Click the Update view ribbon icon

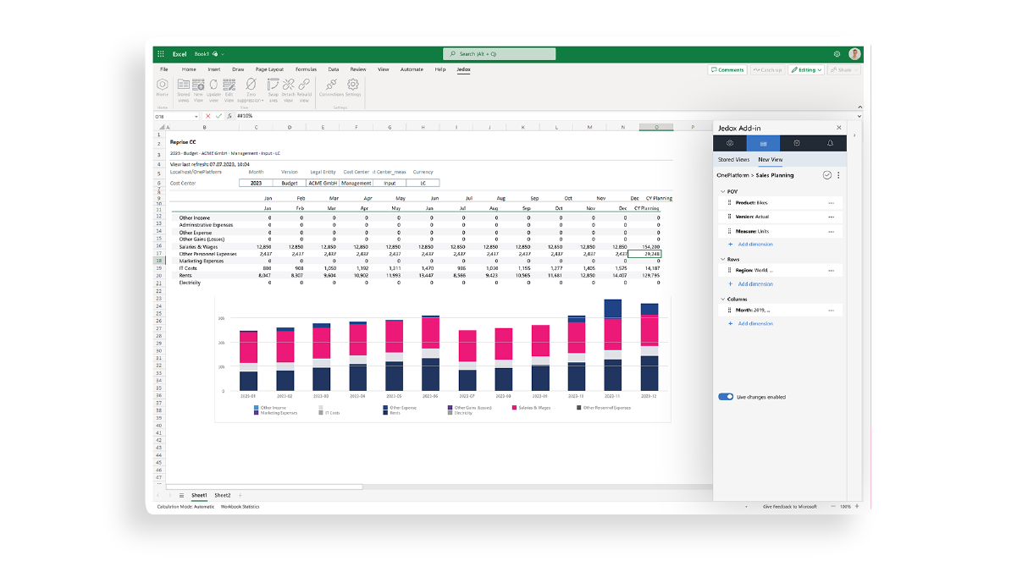pyautogui.click(x=213, y=85)
